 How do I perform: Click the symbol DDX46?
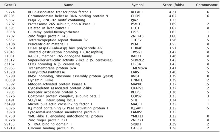tap(136, 48)
